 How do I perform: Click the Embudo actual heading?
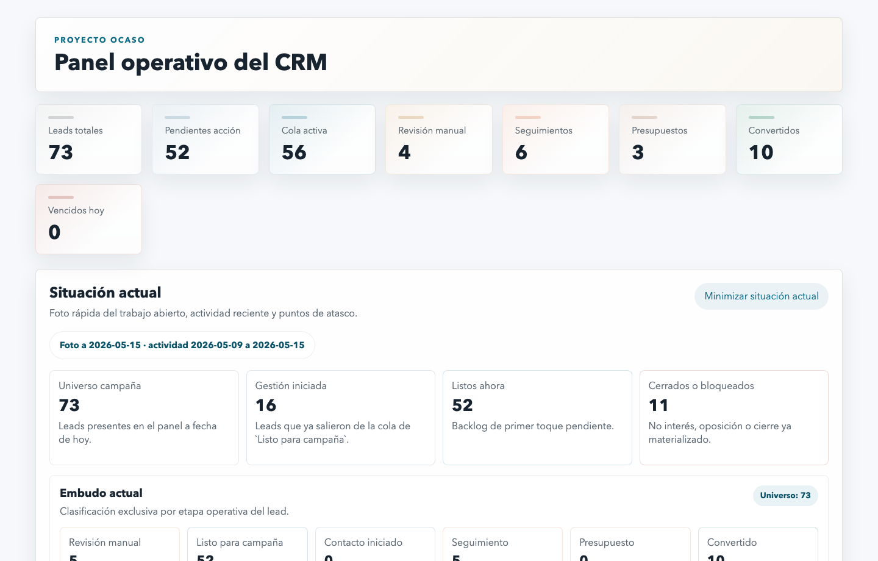[101, 493]
